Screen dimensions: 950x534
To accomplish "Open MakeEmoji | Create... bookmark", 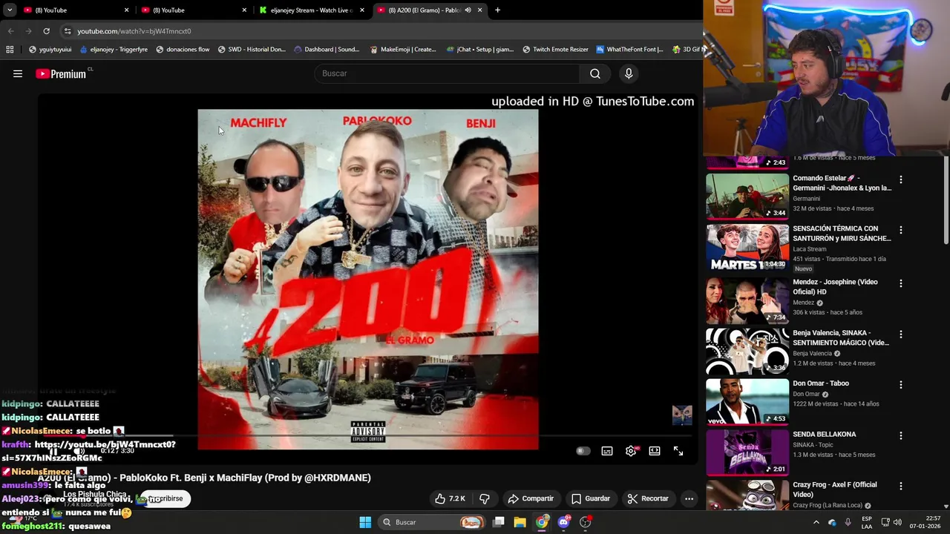I will [x=402, y=50].
